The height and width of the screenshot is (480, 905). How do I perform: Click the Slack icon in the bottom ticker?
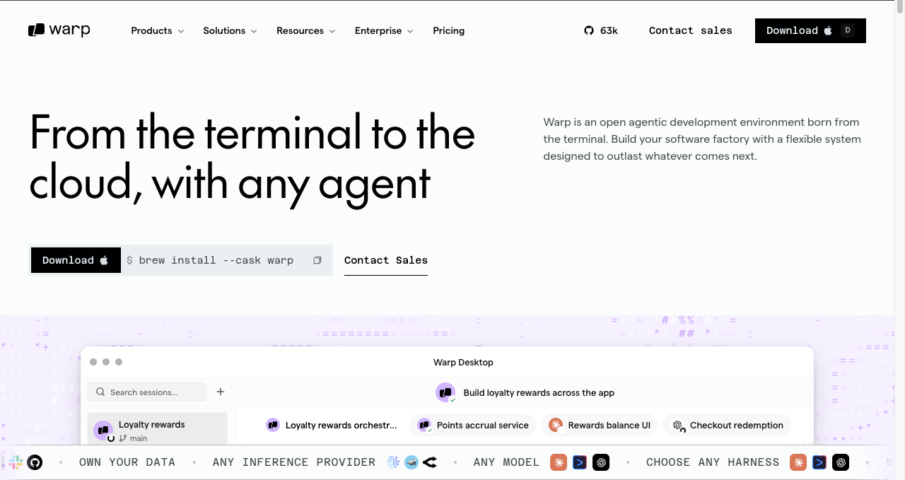tap(16, 462)
